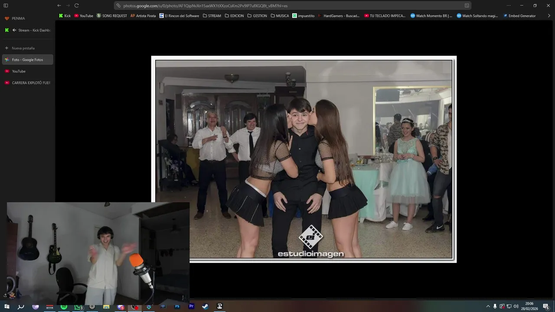555x312 pixels.
Task: Open the reader view icon in address bar
Action: click(x=467, y=6)
